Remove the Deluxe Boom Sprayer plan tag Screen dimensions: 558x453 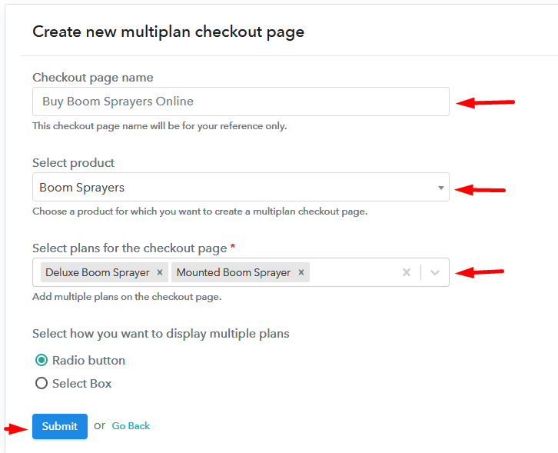[x=159, y=272]
